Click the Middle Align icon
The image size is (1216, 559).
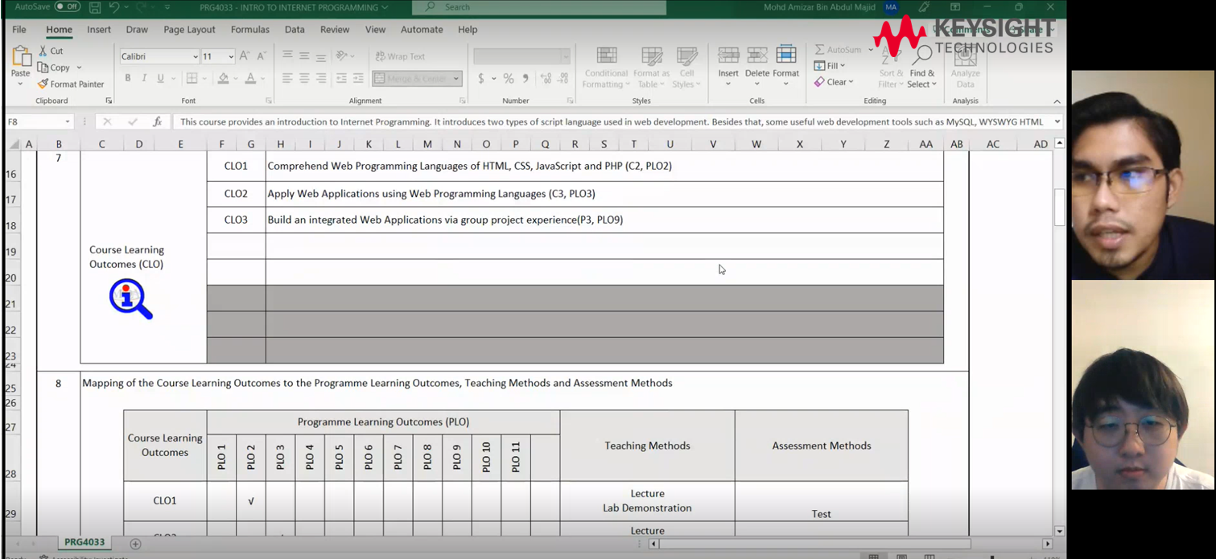point(304,56)
